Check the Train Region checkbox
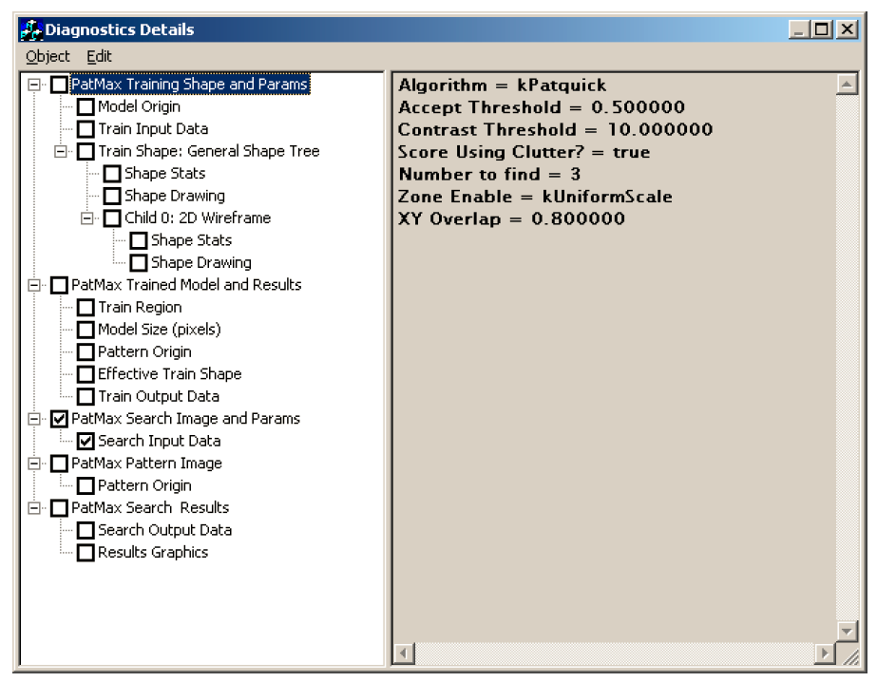This screenshot has height=682, width=877. (86, 308)
